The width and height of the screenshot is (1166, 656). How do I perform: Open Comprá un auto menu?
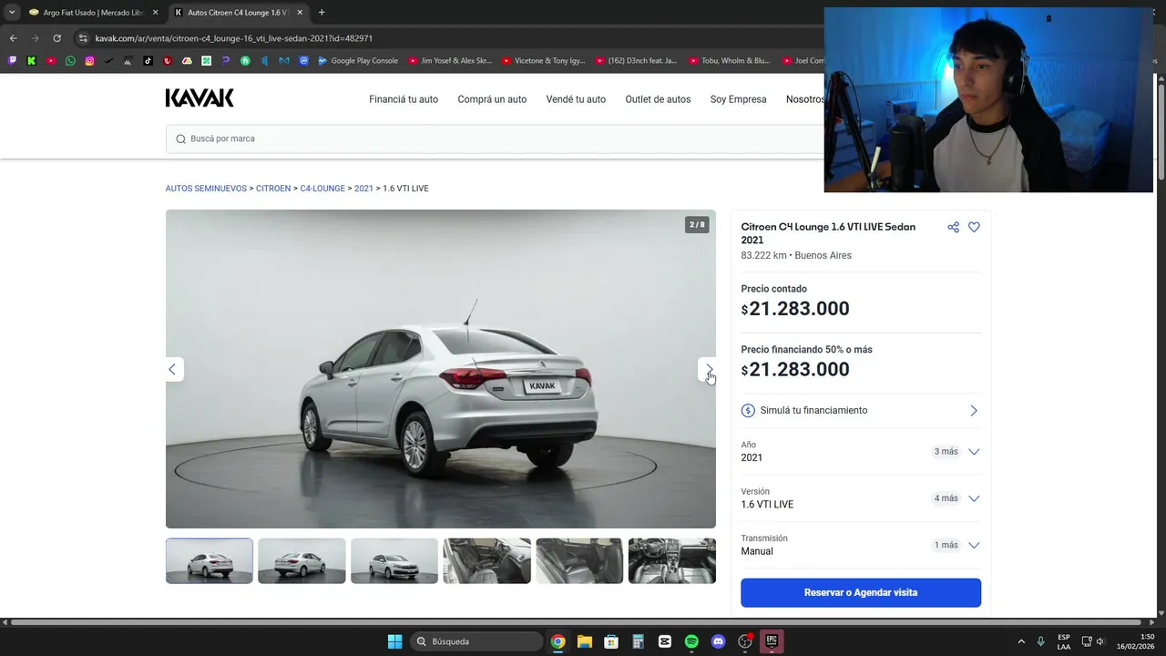click(x=492, y=99)
